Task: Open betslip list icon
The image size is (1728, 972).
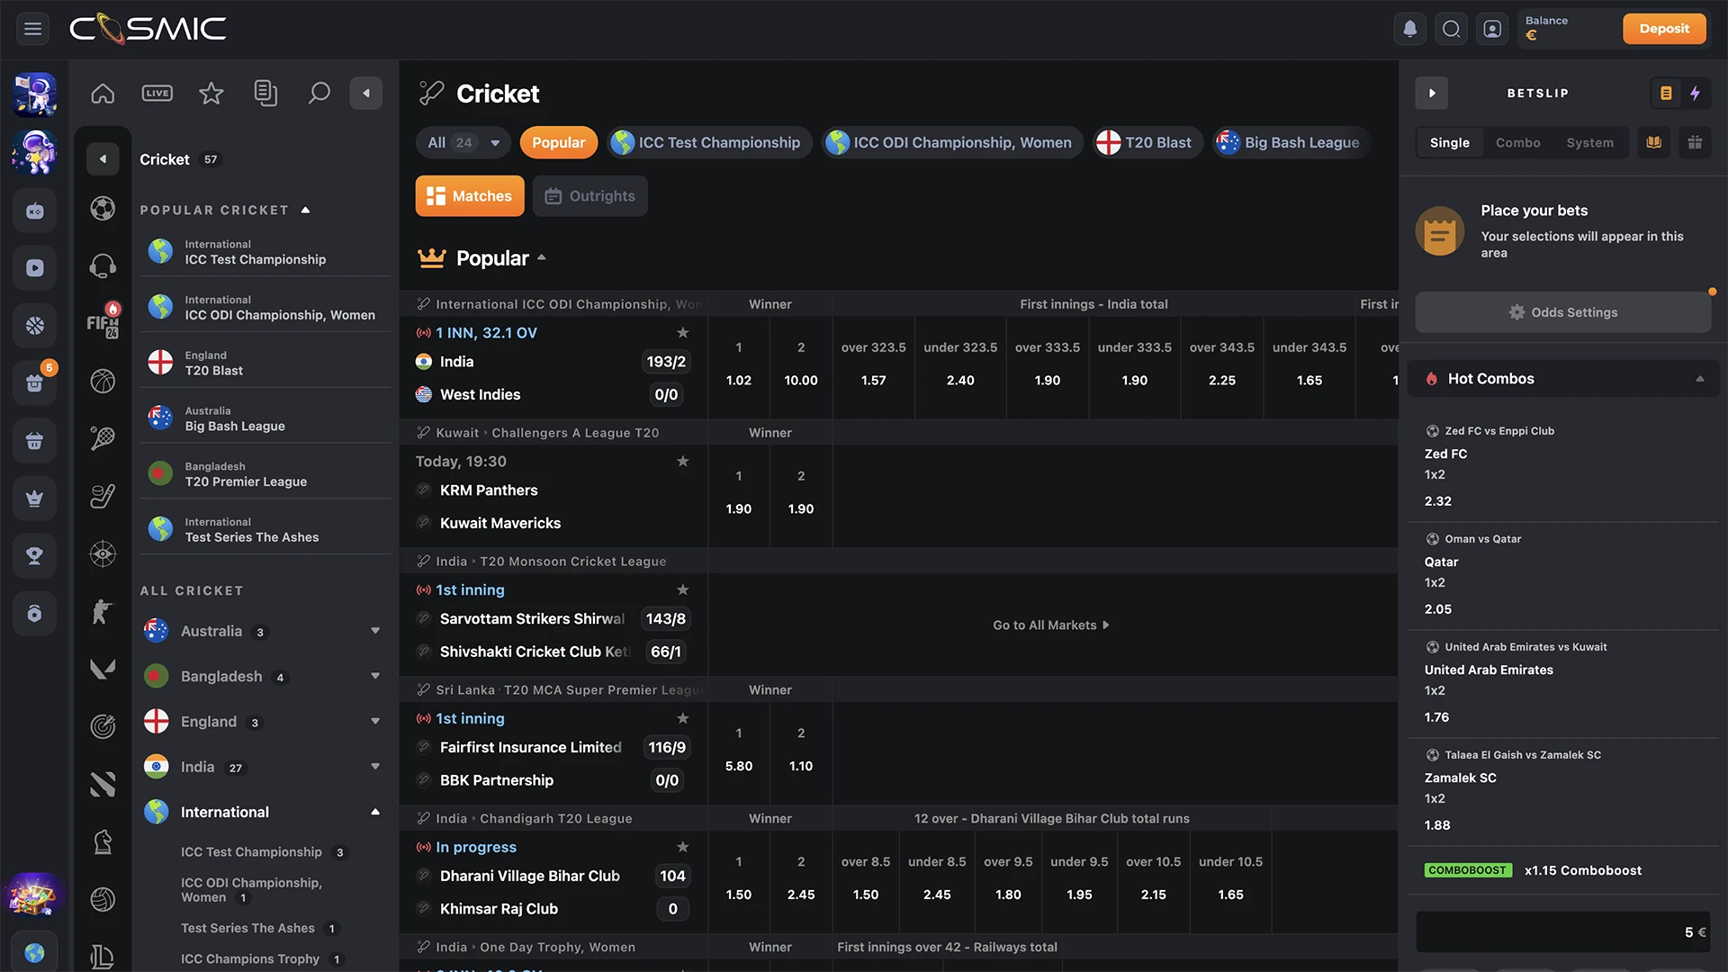Action: click(x=1666, y=93)
